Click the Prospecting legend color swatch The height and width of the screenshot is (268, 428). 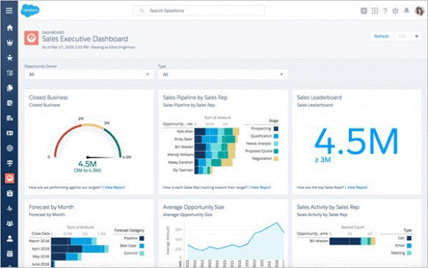(276, 129)
